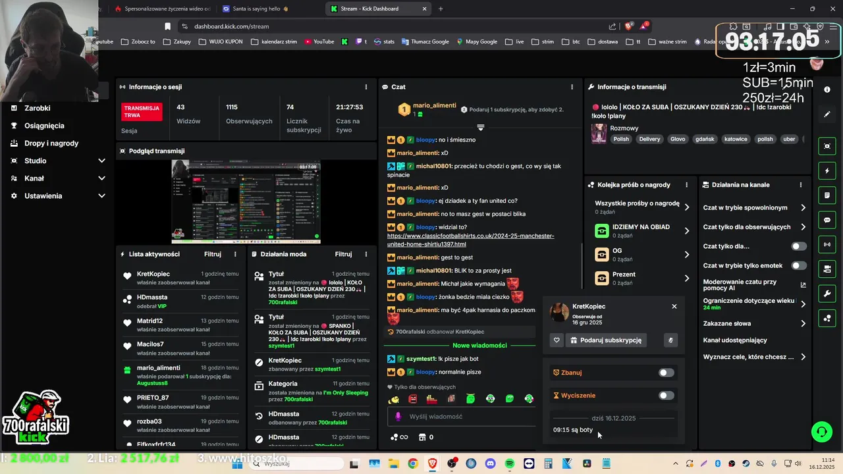This screenshot has height=474, width=843.
Task: Click the stream preview thumbnail
Action: (x=246, y=201)
